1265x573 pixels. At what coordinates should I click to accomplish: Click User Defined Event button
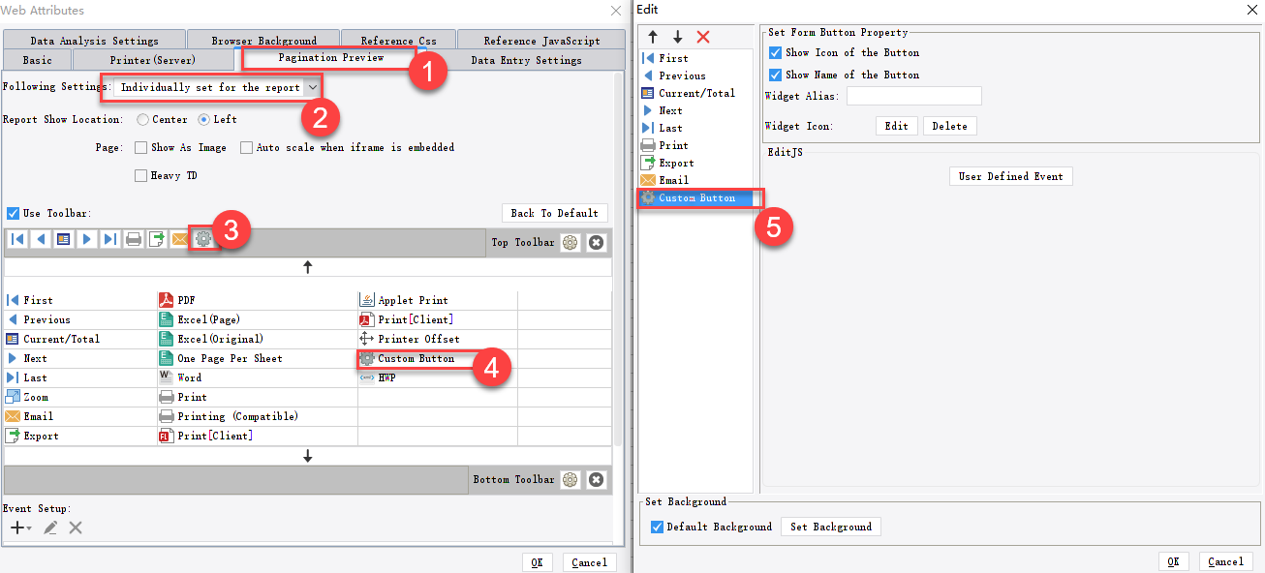click(x=1010, y=176)
